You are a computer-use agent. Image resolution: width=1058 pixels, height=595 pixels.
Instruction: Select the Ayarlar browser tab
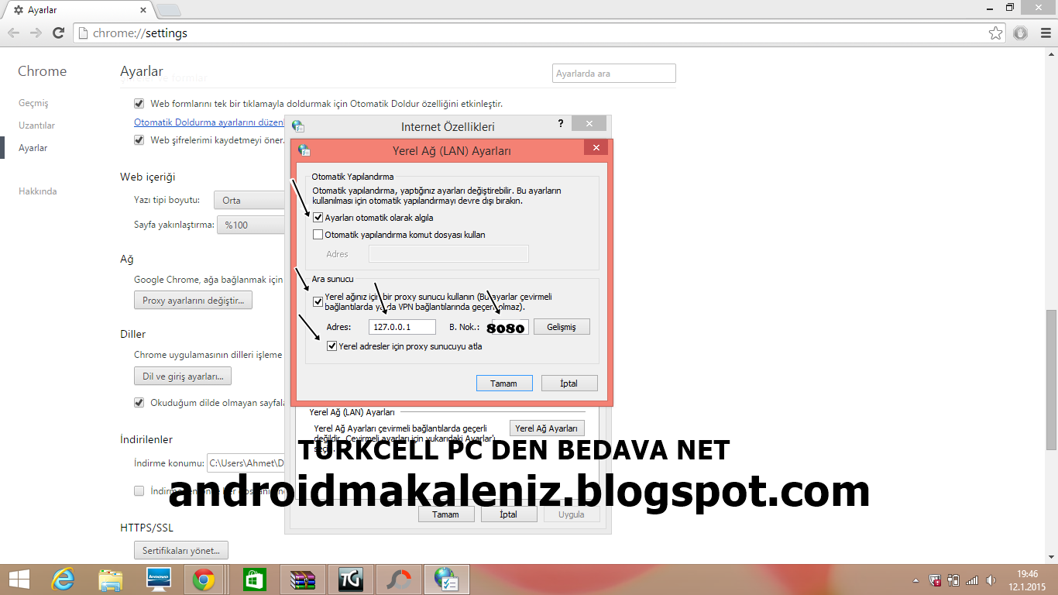point(77,10)
